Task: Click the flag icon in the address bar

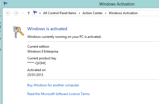Action: pos(35,13)
